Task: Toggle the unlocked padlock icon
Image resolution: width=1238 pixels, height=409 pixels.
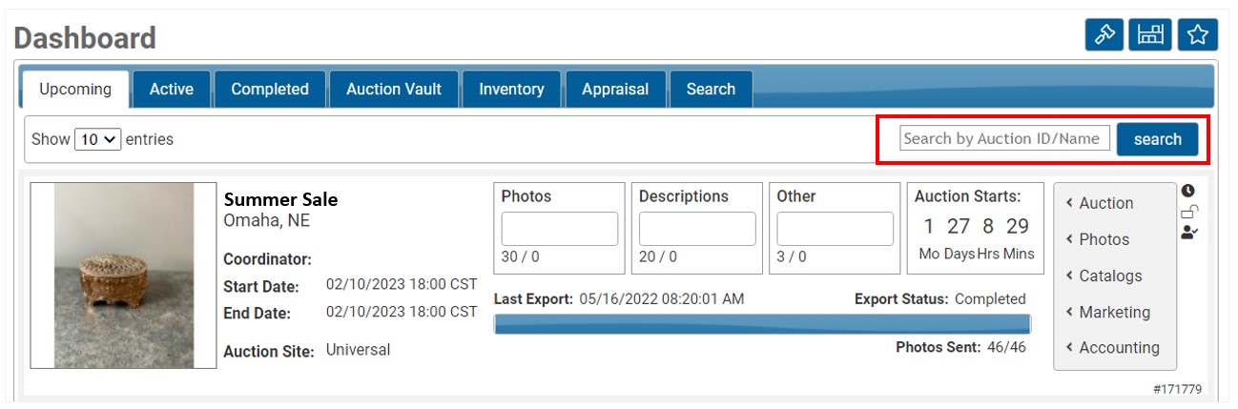Action: tap(1188, 212)
